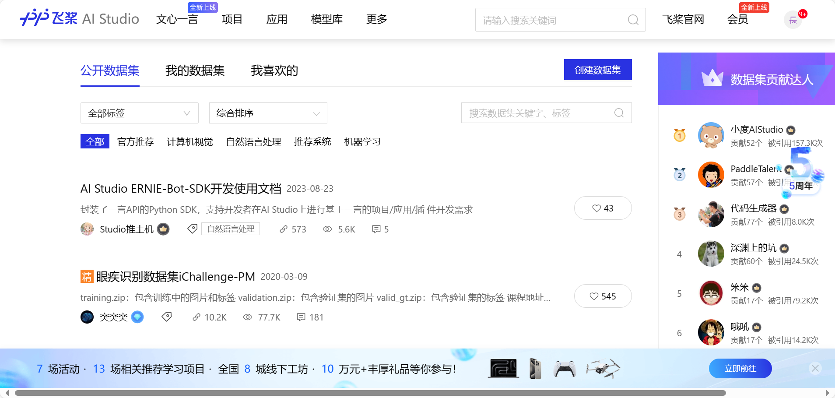Click crown badge beside Studio推土机
Image resolution: width=835 pixels, height=398 pixels.
(x=163, y=229)
